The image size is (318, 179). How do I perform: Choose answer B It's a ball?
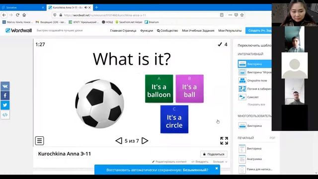click(x=189, y=89)
